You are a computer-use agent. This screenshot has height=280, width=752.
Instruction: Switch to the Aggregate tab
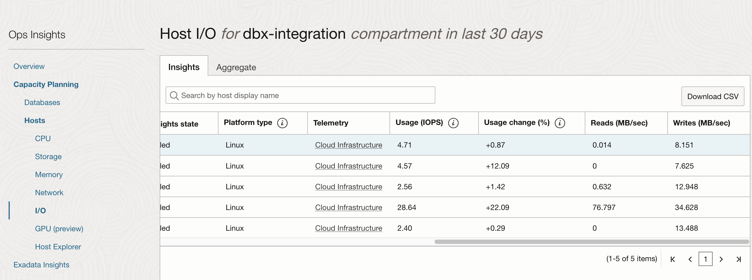coord(236,67)
